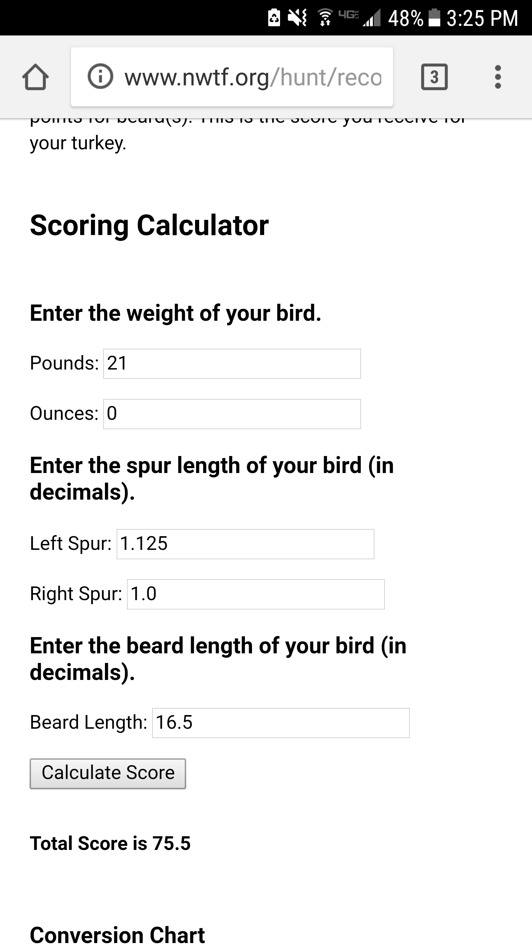Screen dimensions: 532x946
Task: Tap the Conversion Chart heading
Action: [117, 935]
